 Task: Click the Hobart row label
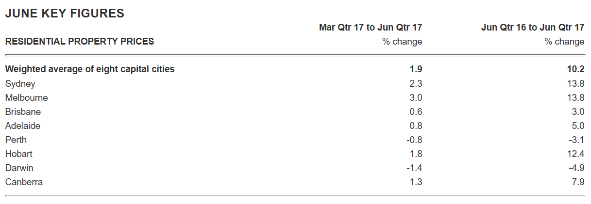point(19,154)
